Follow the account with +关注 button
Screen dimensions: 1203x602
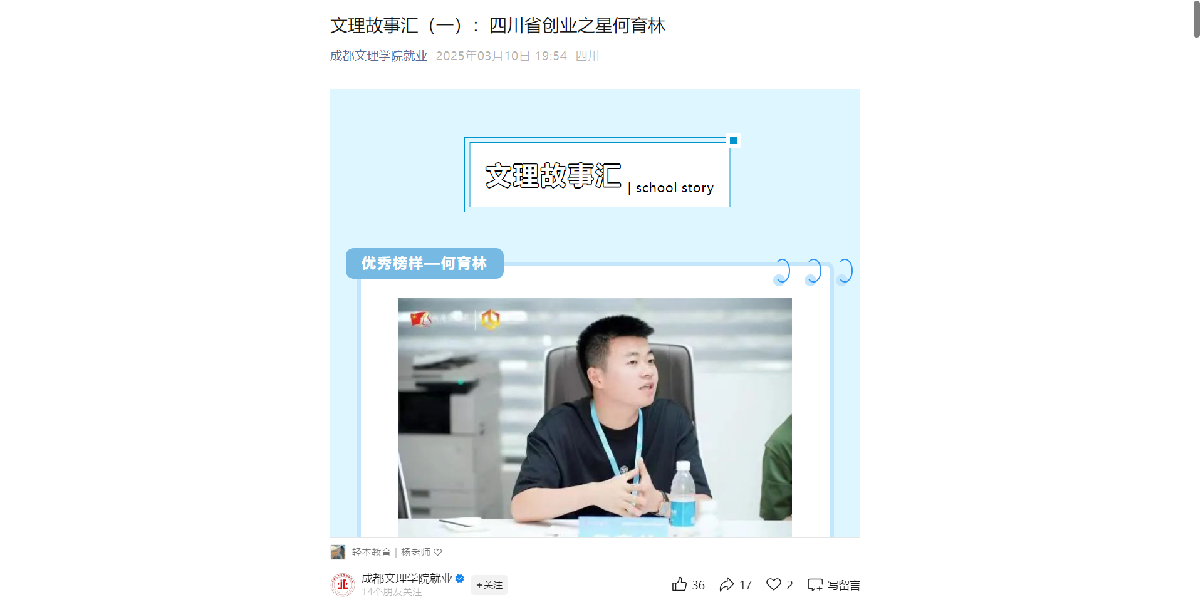tap(489, 584)
